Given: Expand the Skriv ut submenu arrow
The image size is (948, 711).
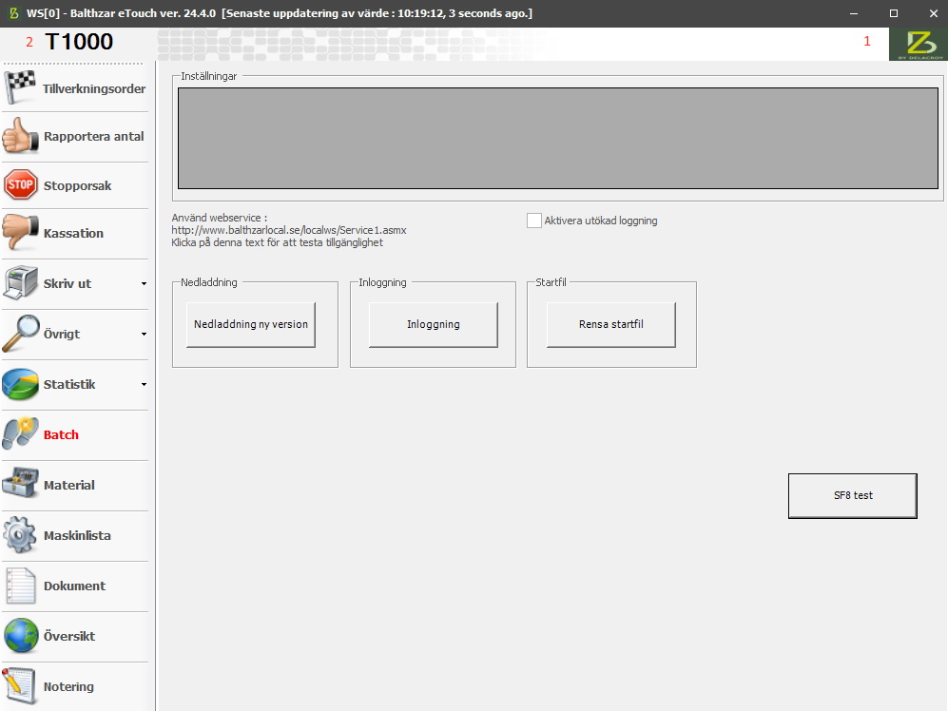Looking at the screenshot, I should [x=144, y=283].
